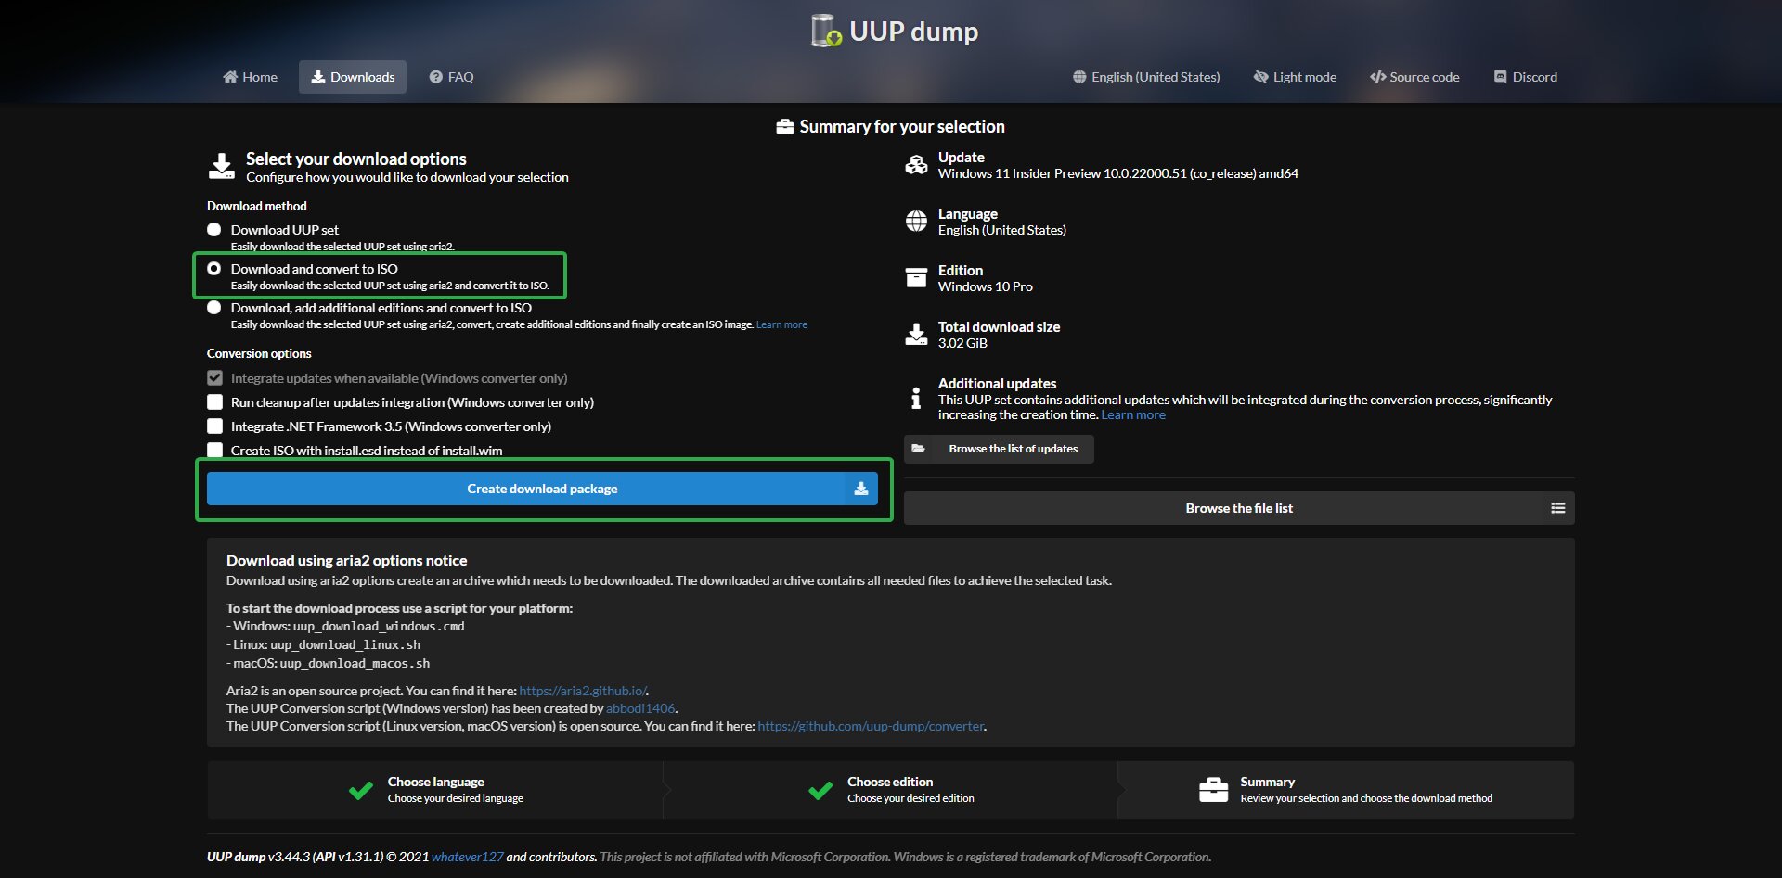The image size is (1782, 878).
Task: Go to the Choose language step
Action: point(435,790)
